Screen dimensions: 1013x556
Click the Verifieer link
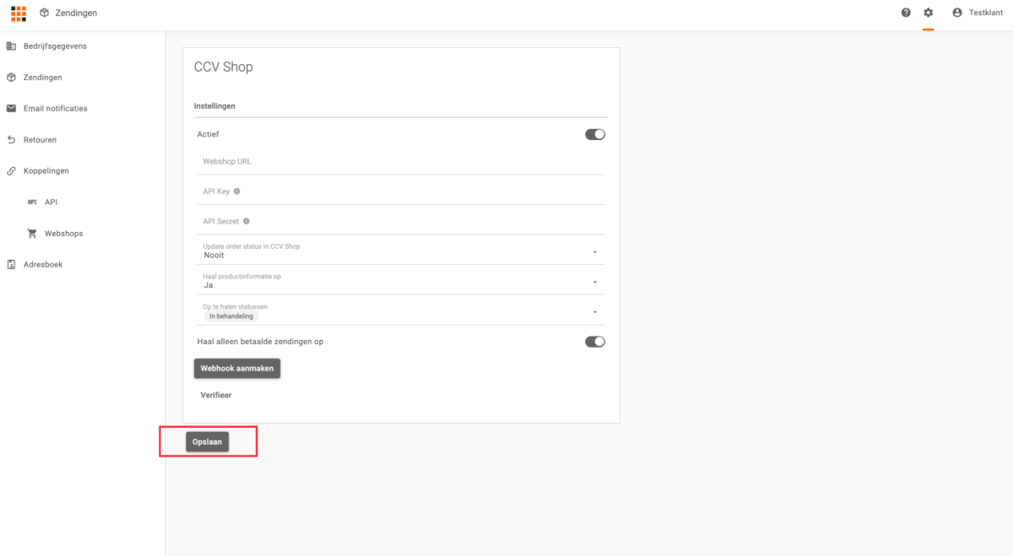tap(216, 395)
